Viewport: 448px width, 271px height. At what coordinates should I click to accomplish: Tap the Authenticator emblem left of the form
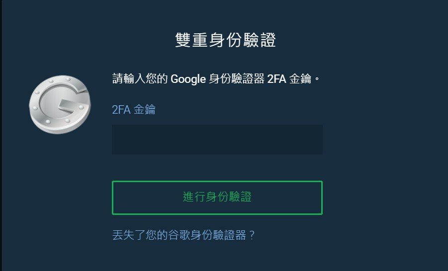point(60,103)
